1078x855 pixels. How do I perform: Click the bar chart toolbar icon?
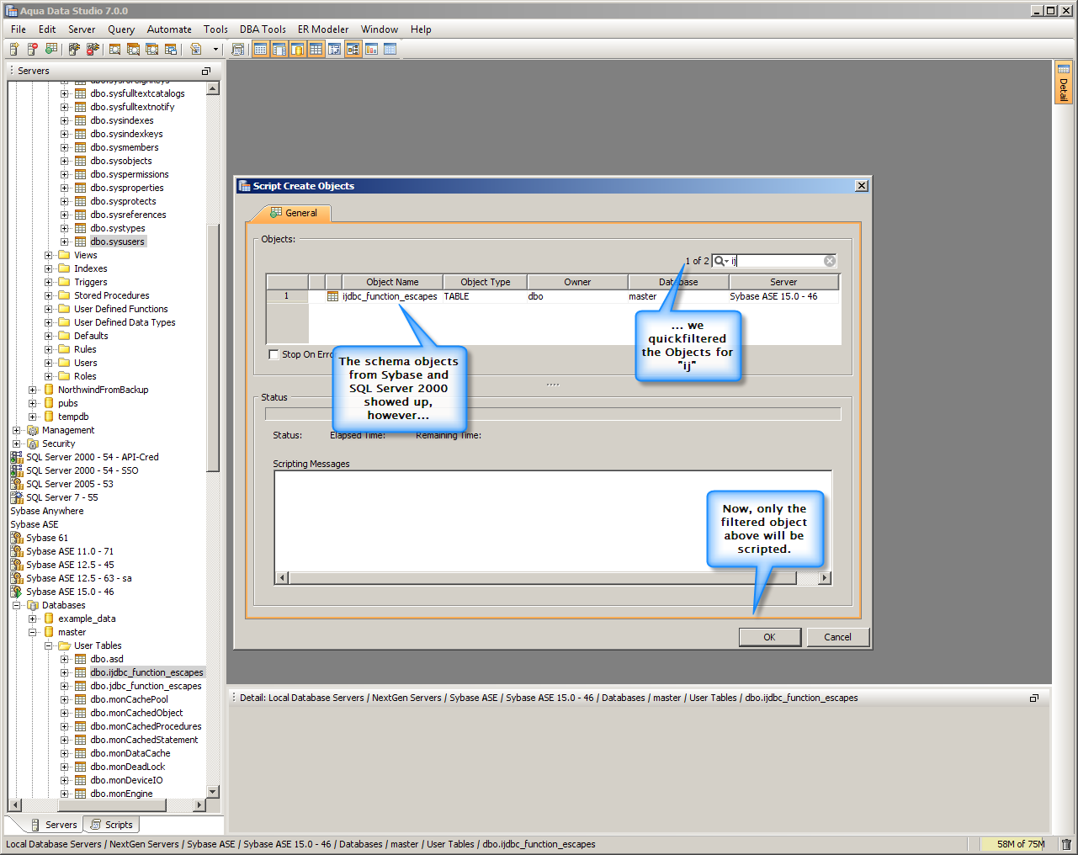[x=372, y=50]
